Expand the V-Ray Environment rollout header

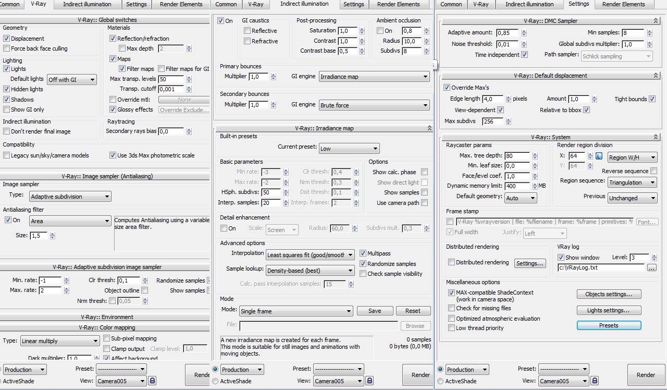106,317
